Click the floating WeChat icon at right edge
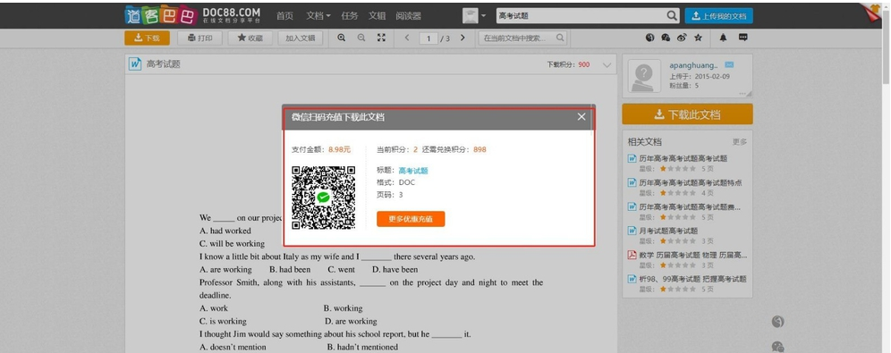This screenshot has height=353, width=891. pos(778,347)
